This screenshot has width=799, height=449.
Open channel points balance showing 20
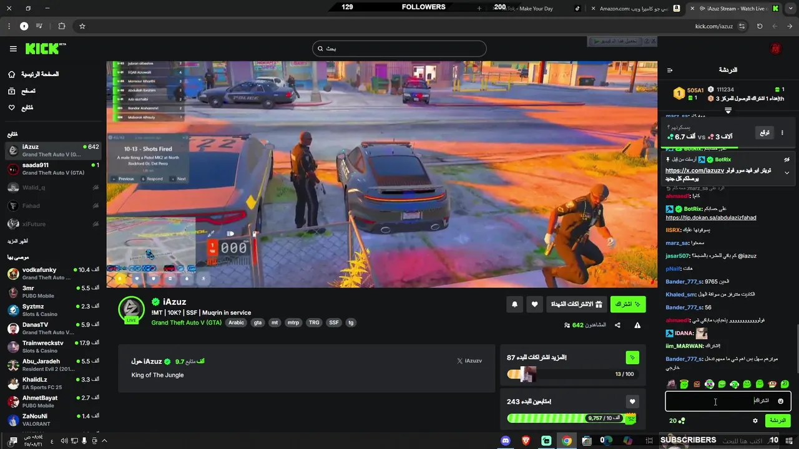click(x=677, y=421)
